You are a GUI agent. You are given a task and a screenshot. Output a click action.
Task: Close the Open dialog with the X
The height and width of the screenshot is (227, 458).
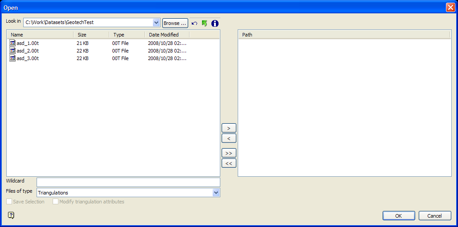450,8
